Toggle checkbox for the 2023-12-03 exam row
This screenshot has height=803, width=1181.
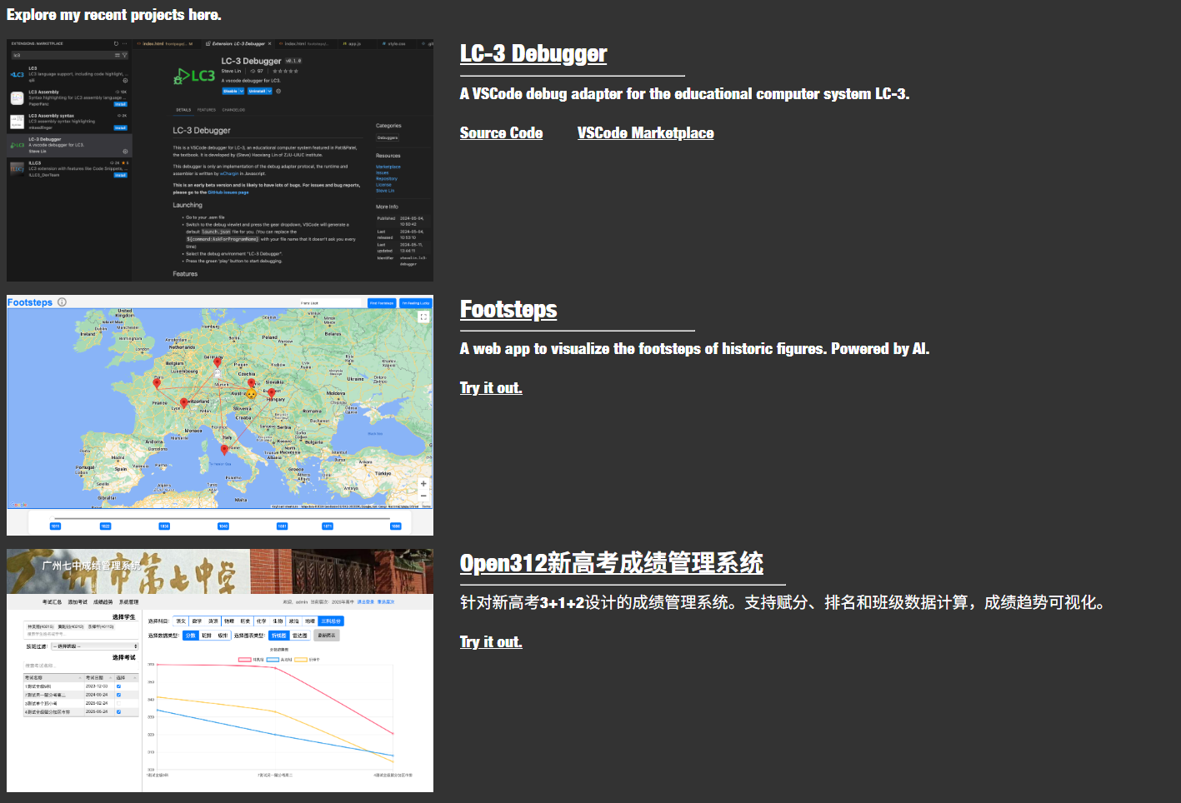tap(118, 686)
